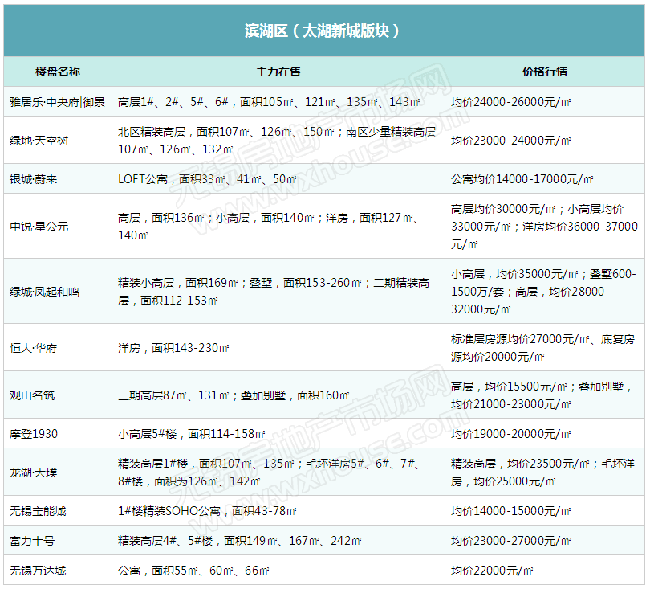Click the price 均价23000-24000元/㎡

click(510, 141)
